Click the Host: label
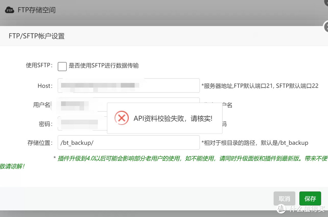 (x=45, y=86)
